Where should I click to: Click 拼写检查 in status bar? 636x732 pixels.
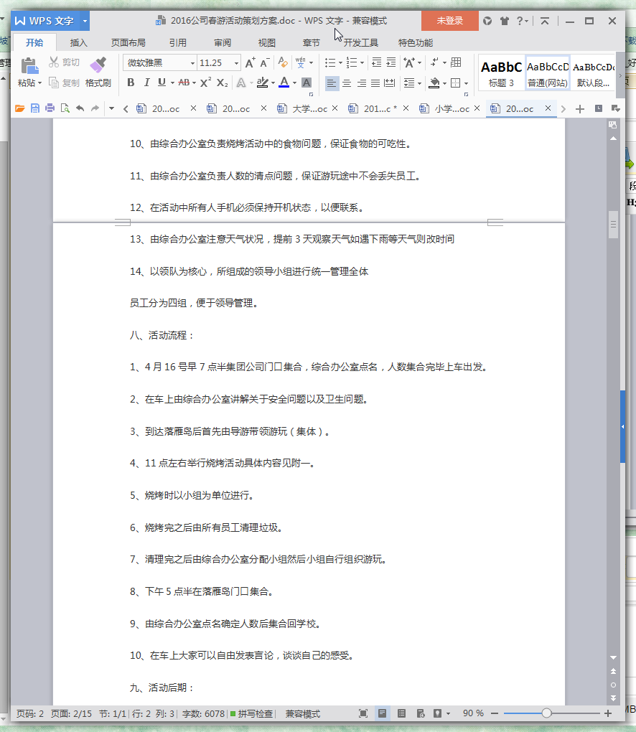[x=251, y=714]
